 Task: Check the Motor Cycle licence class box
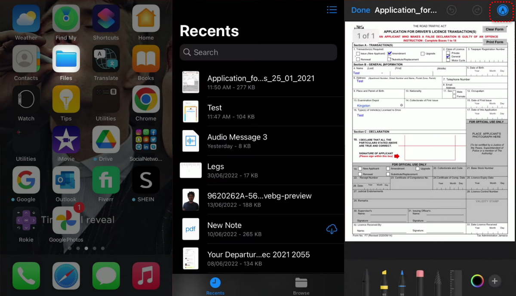coord(448,60)
